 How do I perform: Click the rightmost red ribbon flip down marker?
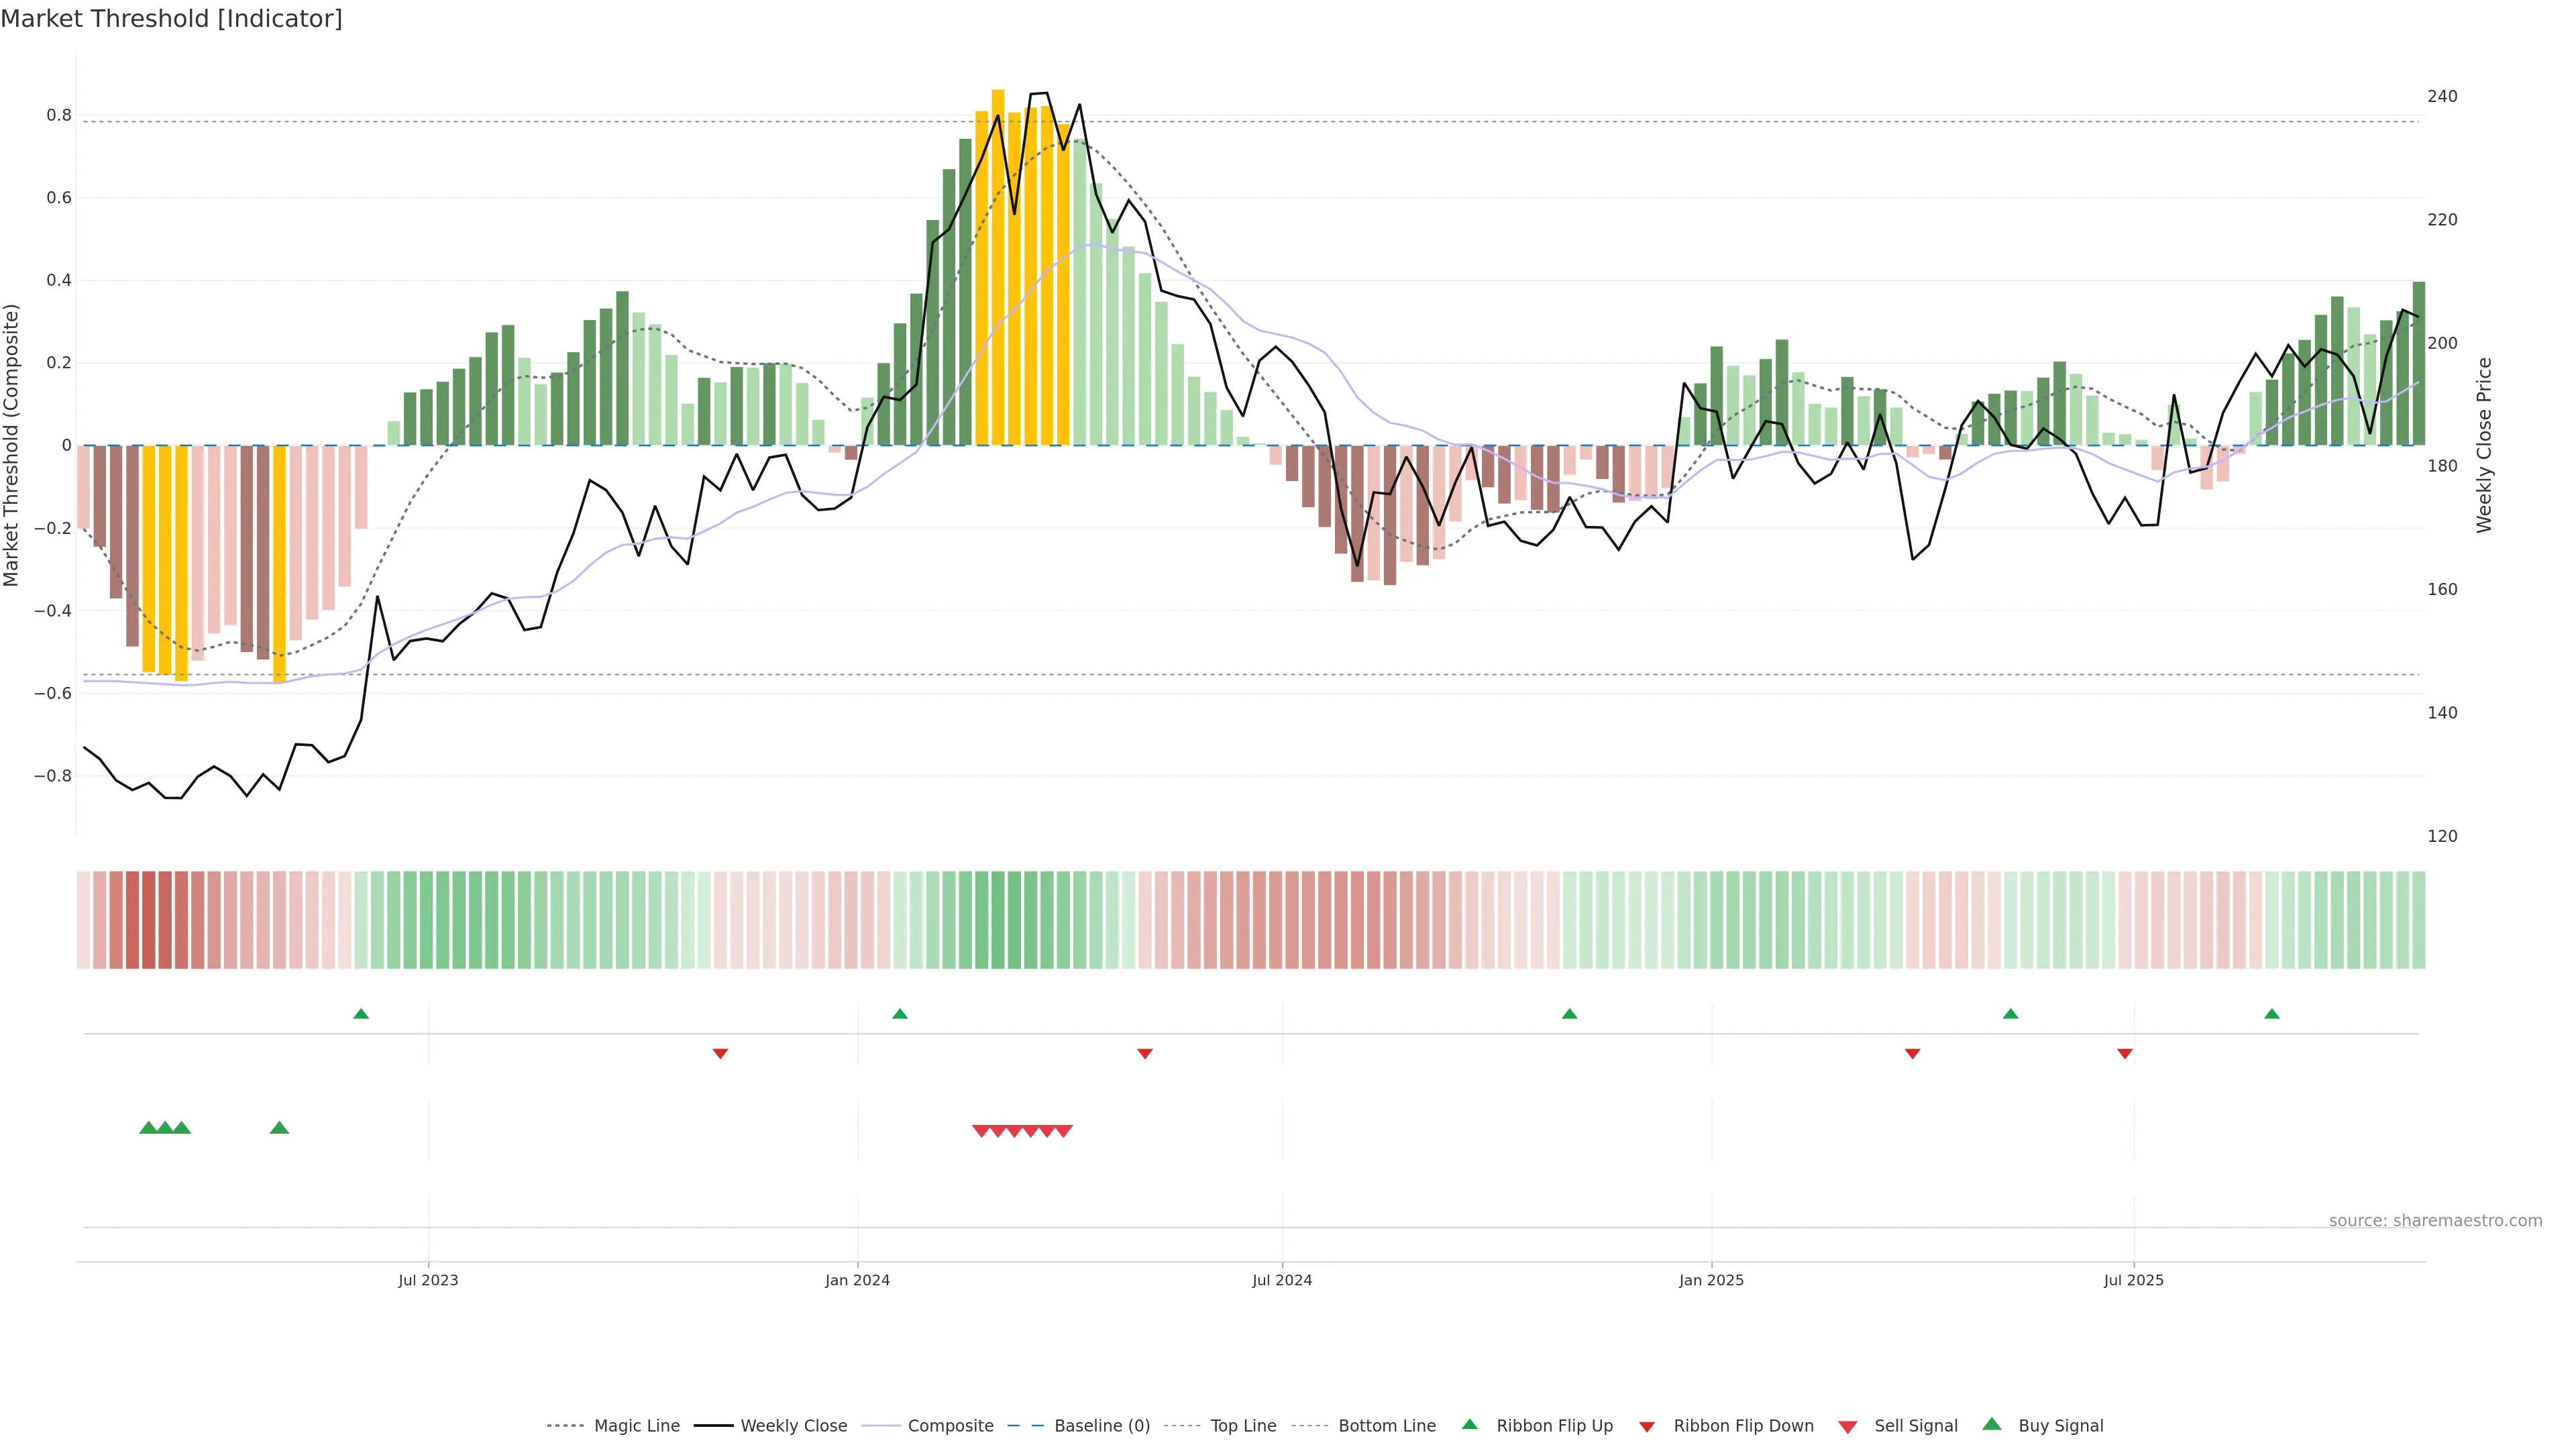point(2125,1053)
